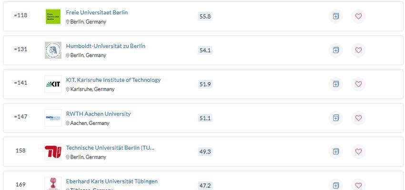Open Eberhard Karls Universität Tübingen link
The image size is (405, 190).
(x=112, y=181)
